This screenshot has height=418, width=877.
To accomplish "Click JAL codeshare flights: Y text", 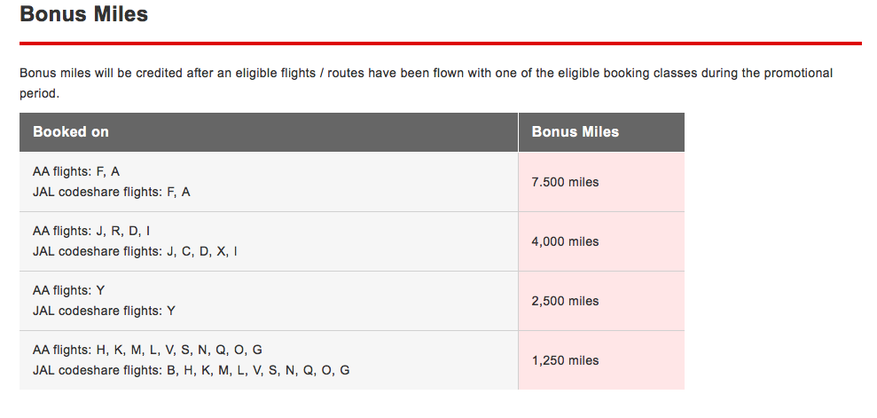I will pyautogui.click(x=104, y=311).
